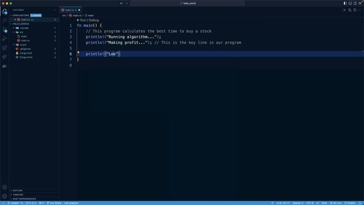
Task: Close main.rs tab via unsaved dot
Action: click(79, 10)
